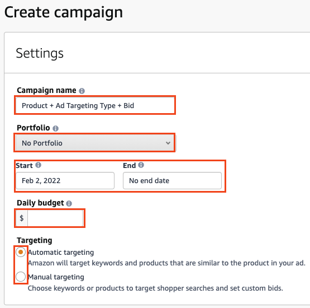Click into the Daily budget amount field
This screenshot has height=308, width=310.
[55, 218]
